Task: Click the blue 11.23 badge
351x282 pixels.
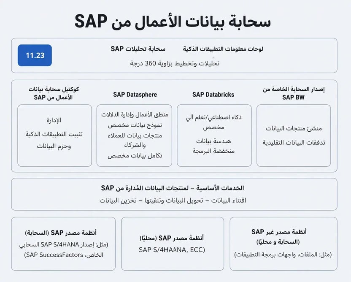Action: point(35,55)
